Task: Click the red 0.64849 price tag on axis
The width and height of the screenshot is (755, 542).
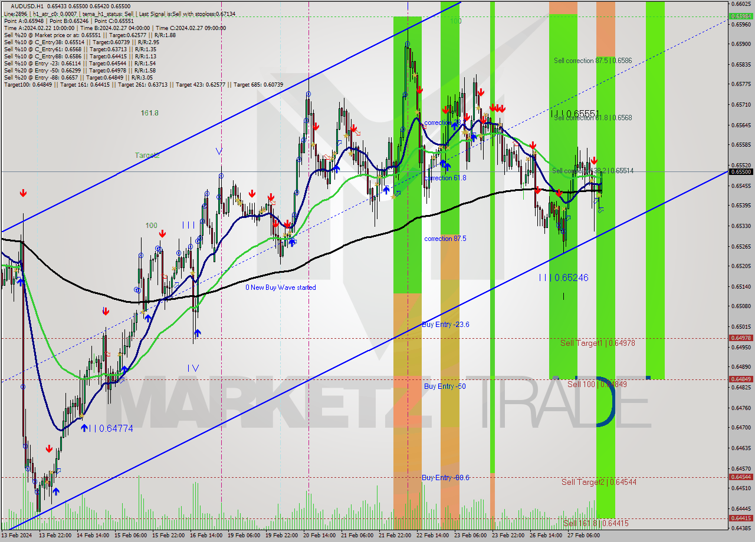Action: (741, 379)
